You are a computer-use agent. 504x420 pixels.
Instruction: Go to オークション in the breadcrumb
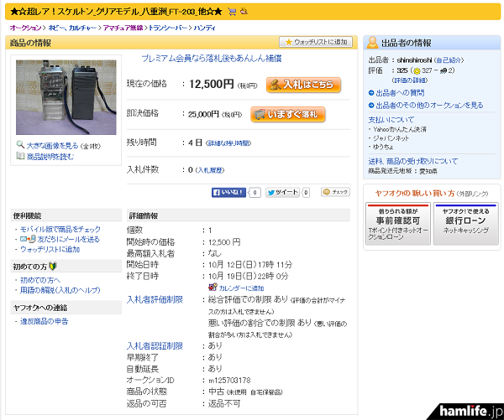[x=25, y=28]
